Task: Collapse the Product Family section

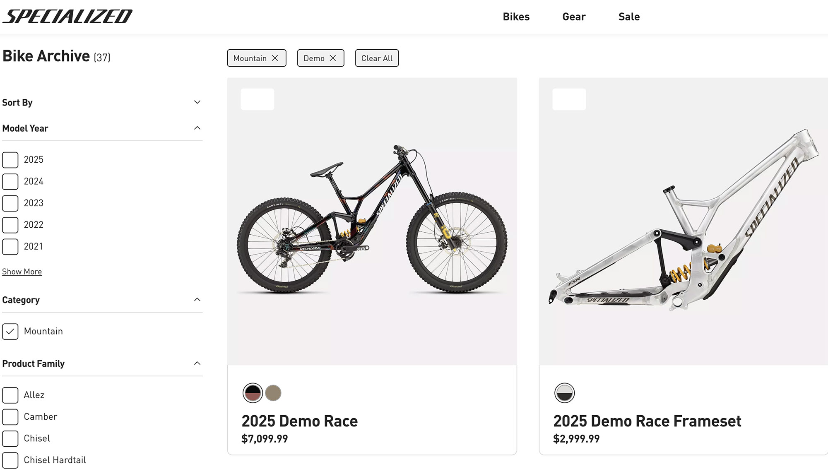Action: point(197,363)
